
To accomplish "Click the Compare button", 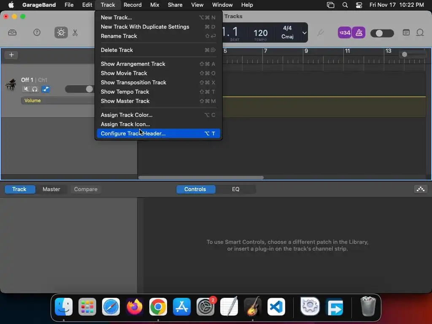I will tap(86, 189).
